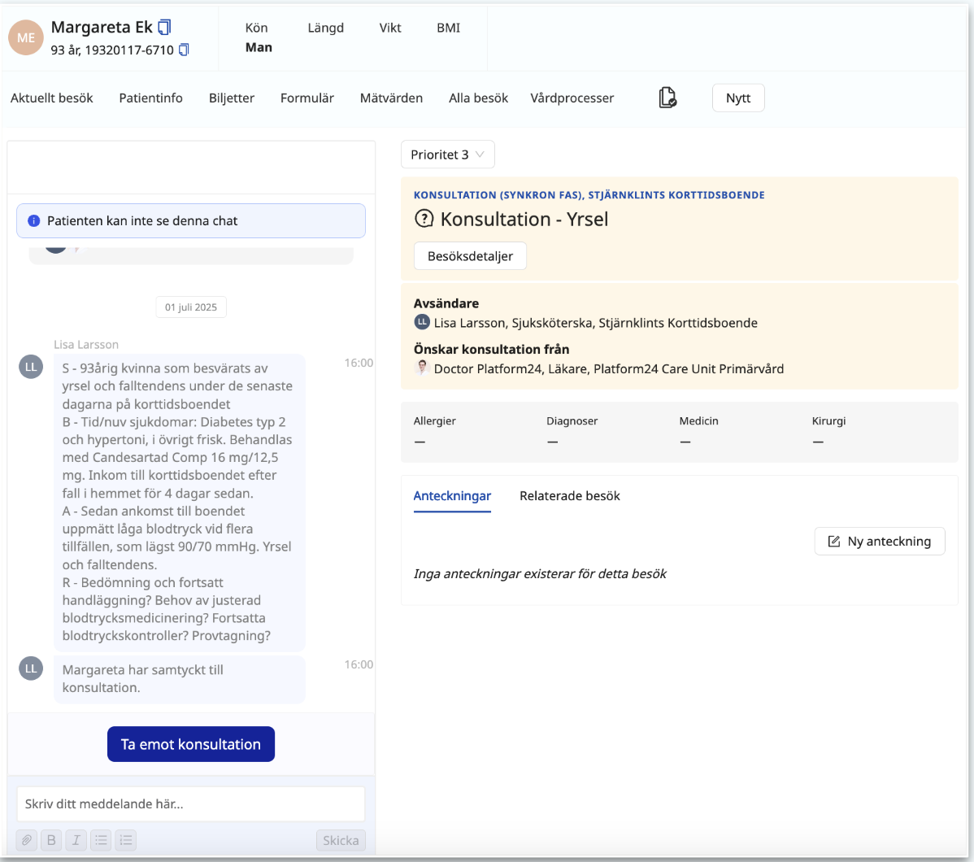Click 'Patienten kan inte se denna chat' notice
This screenshot has height=862, width=974.
coord(191,220)
